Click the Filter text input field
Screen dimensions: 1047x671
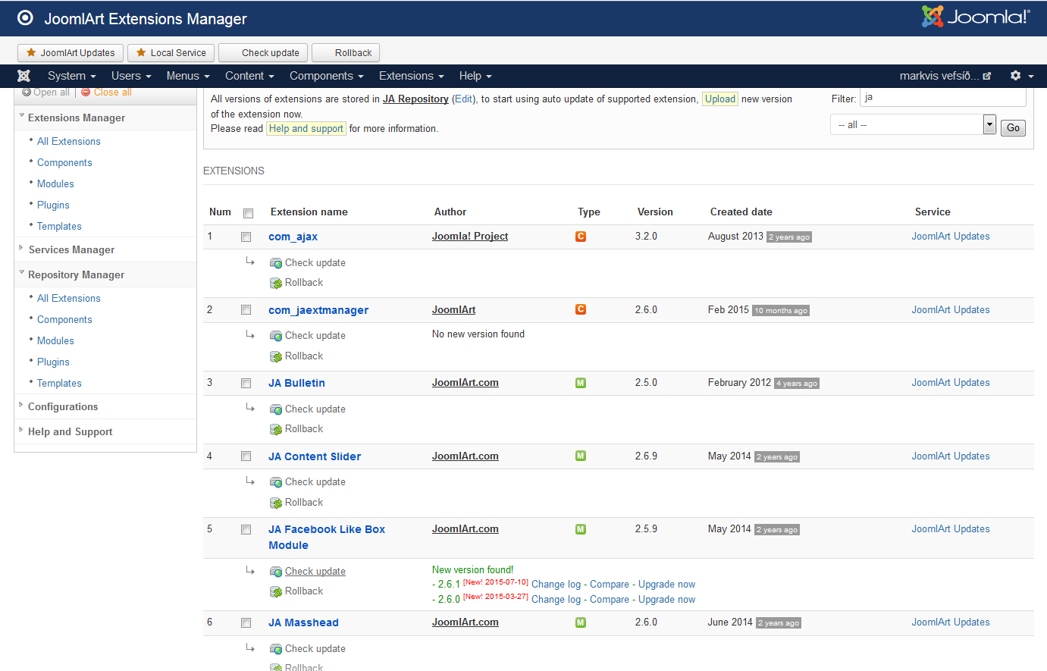(942, 98)
